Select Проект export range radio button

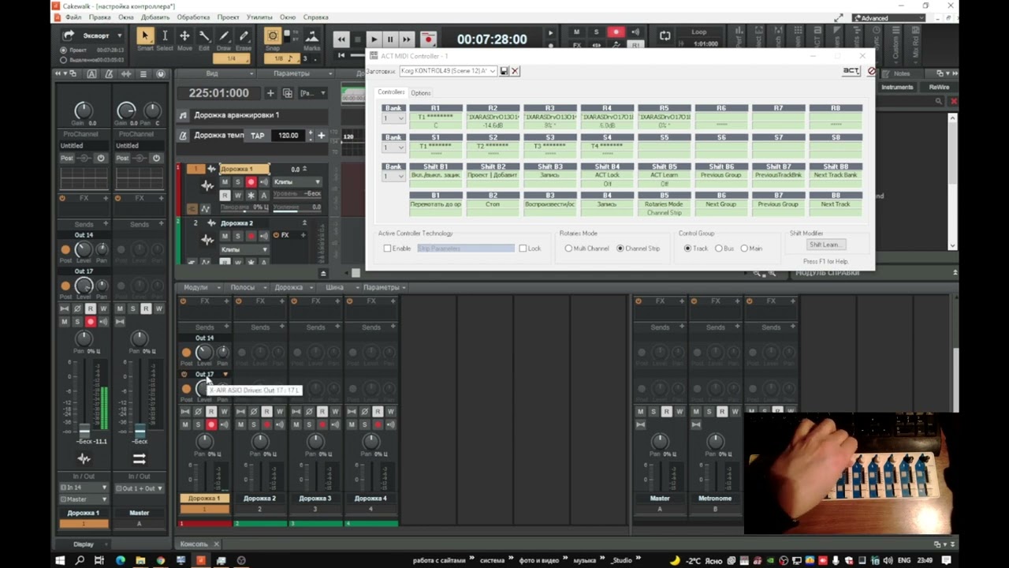(x=63, y=50)
